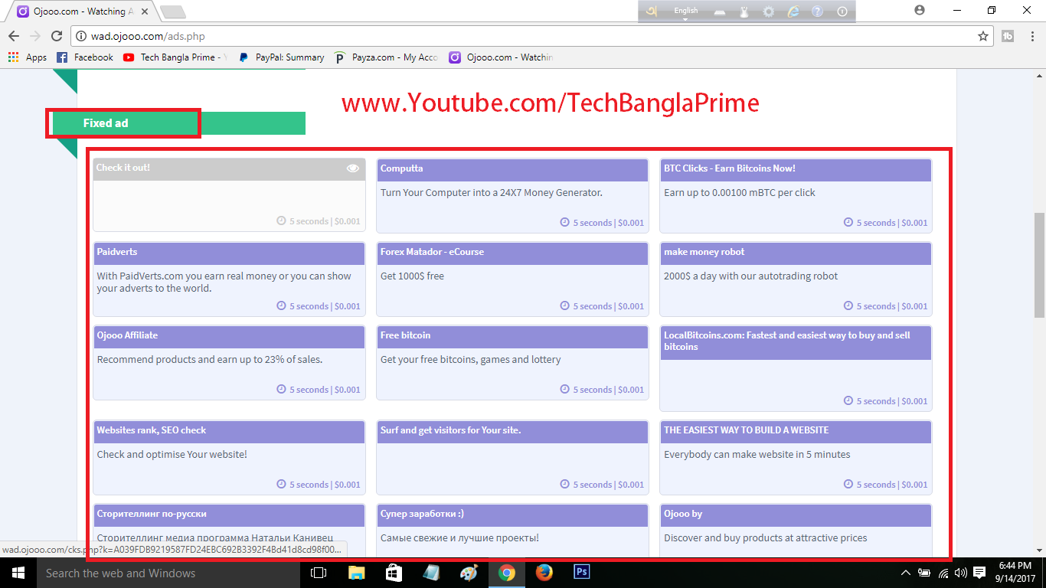The width and height of the screenshot is (1046, 588).
Task: Close the Ojooo.com browser tab
Action: tap(145, 11)
